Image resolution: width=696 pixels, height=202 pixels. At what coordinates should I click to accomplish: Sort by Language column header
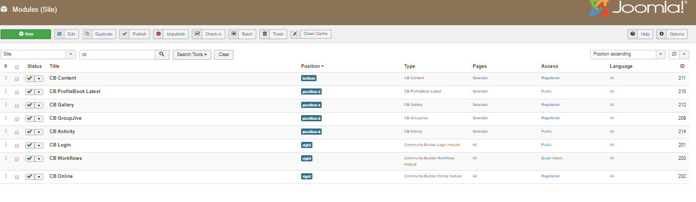(621, 66)
